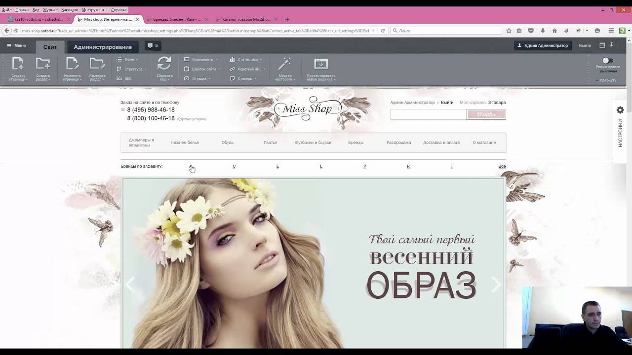Open the Статистика dropdown
This screenshot has width=632, height=355.
245,60
